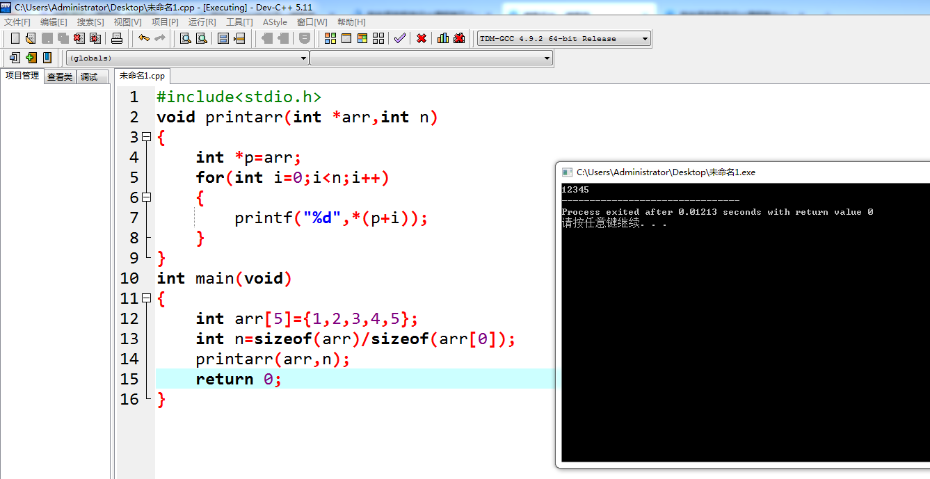Open the 搜索[S] menu
Image resolution: width=930 pixels, height=479 pixels.
tap(90, 22)
